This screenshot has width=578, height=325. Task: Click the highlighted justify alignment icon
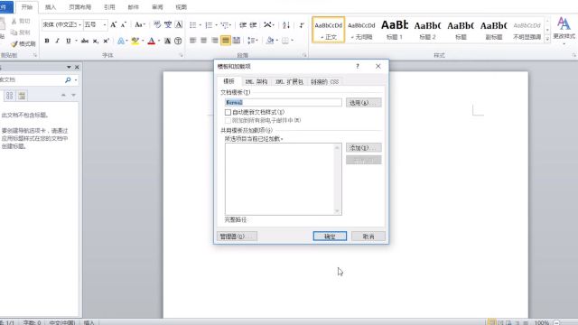(226, 40)
